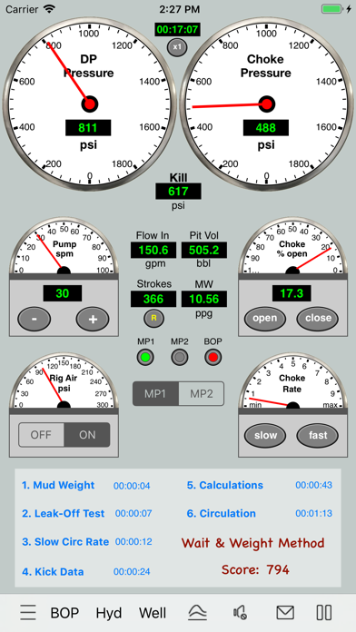Click the Circulation time 00:01:13
The width and height of the screenshot is (356, 632).
pyautogui.click(x=313, y=514)
